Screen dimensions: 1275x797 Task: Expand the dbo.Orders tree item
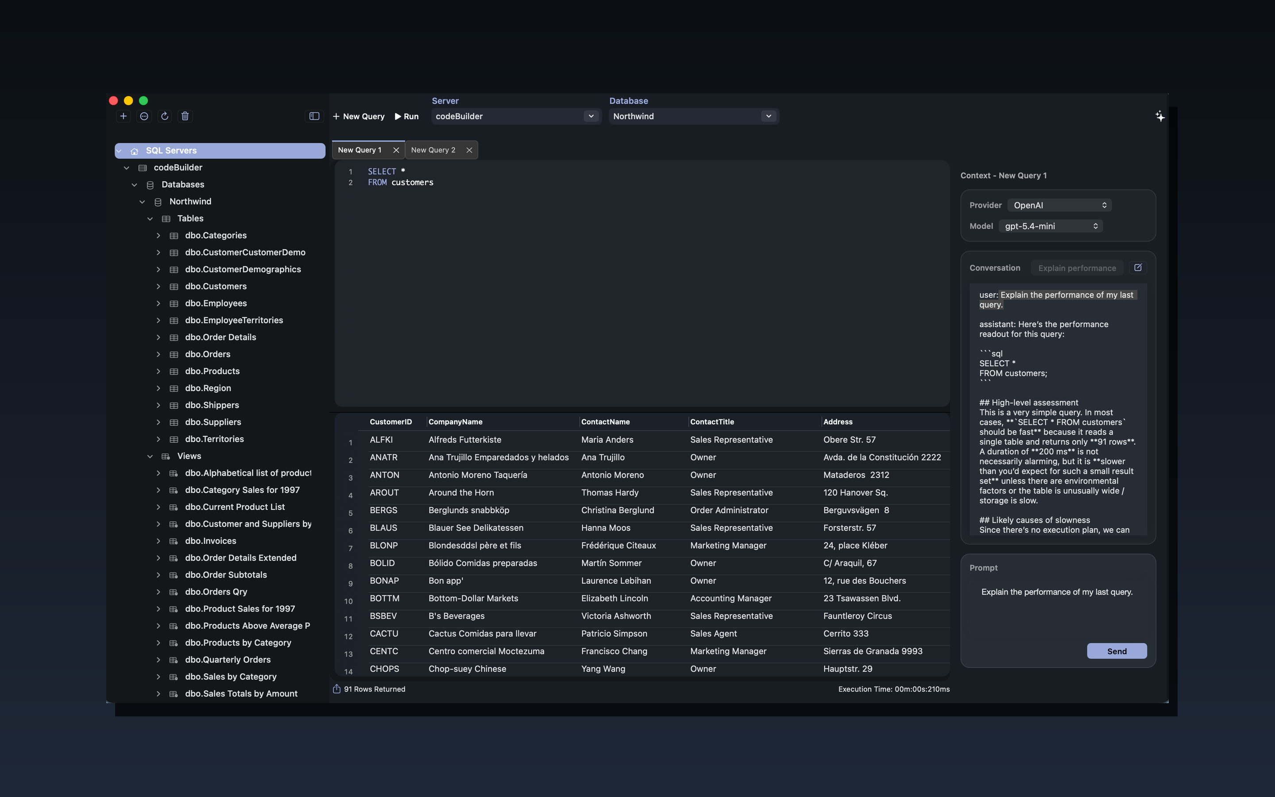(x=158, y=354)
